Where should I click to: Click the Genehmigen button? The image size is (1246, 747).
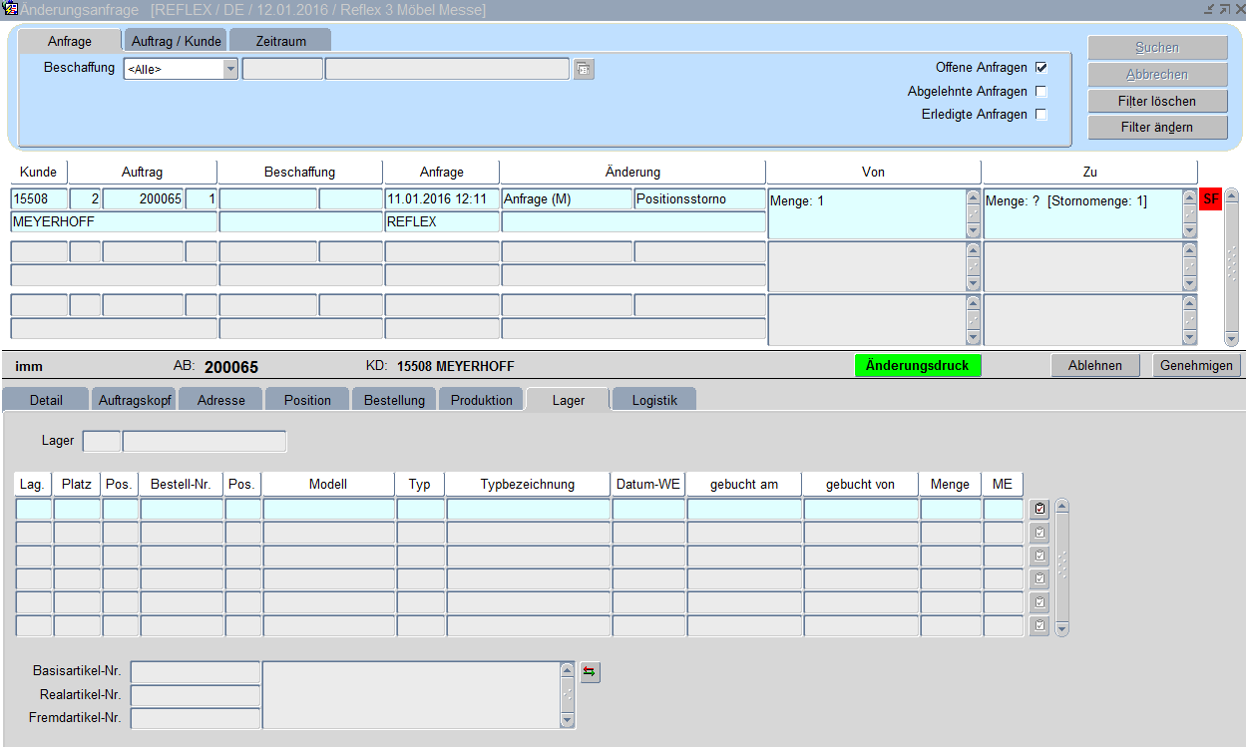(x=1196, y=365)
